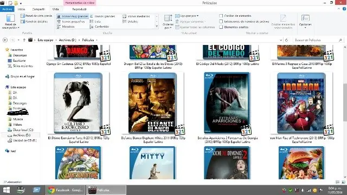This screenshot has width=347, height=195.
Task: Click the Películas taskbar button
Action: click(106, 190)
